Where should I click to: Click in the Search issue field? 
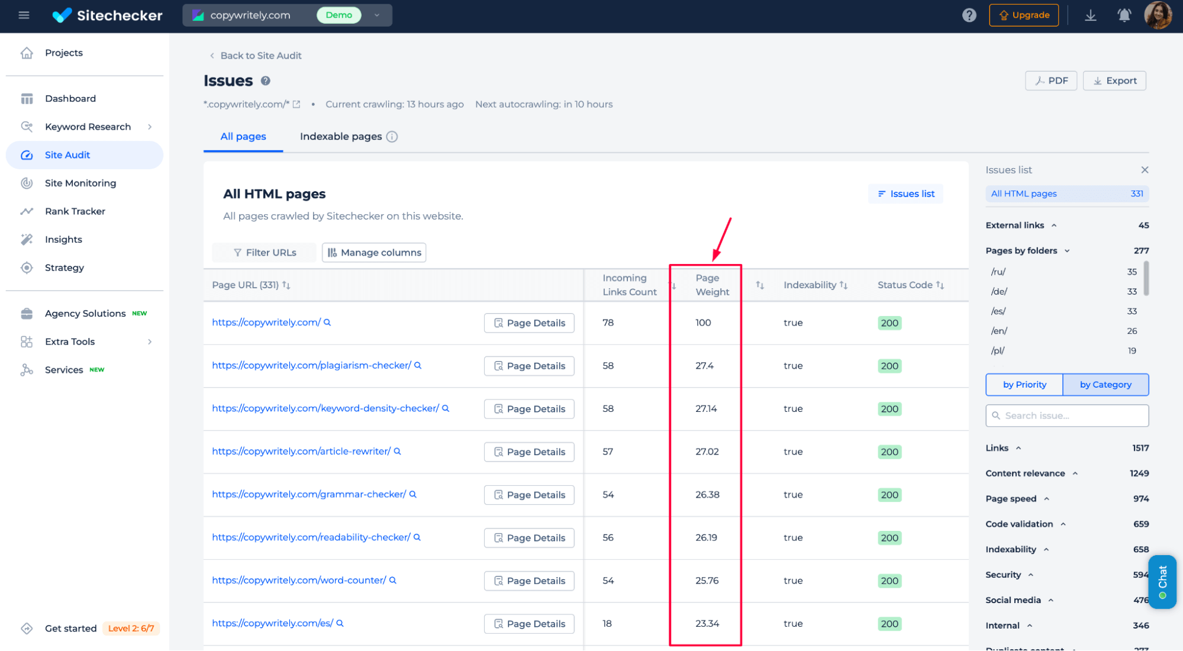click(x=1067, y=415)
